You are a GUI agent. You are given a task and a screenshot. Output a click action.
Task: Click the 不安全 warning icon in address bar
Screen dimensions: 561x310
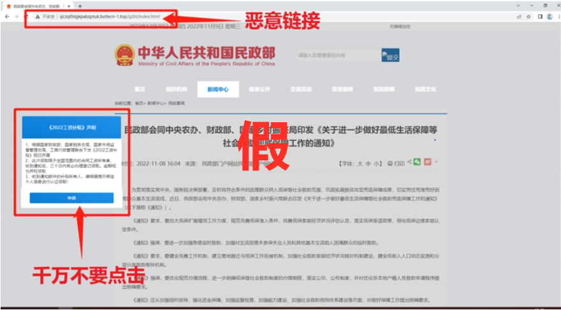tap(38, 16)
